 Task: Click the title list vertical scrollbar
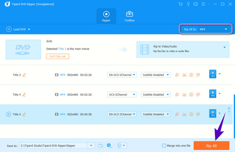pos(234,116)
